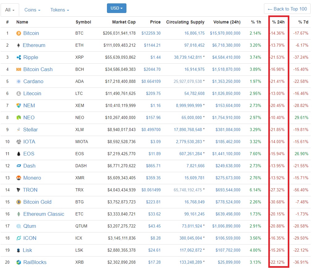Click NEO 7d change 29.61%

click(x=301, y=118)
